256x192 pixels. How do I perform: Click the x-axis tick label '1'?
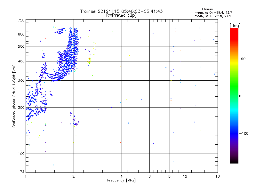pos(26,176)
